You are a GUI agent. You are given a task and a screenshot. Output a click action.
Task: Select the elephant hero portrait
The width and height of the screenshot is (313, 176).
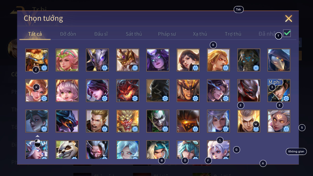[248, 60]
